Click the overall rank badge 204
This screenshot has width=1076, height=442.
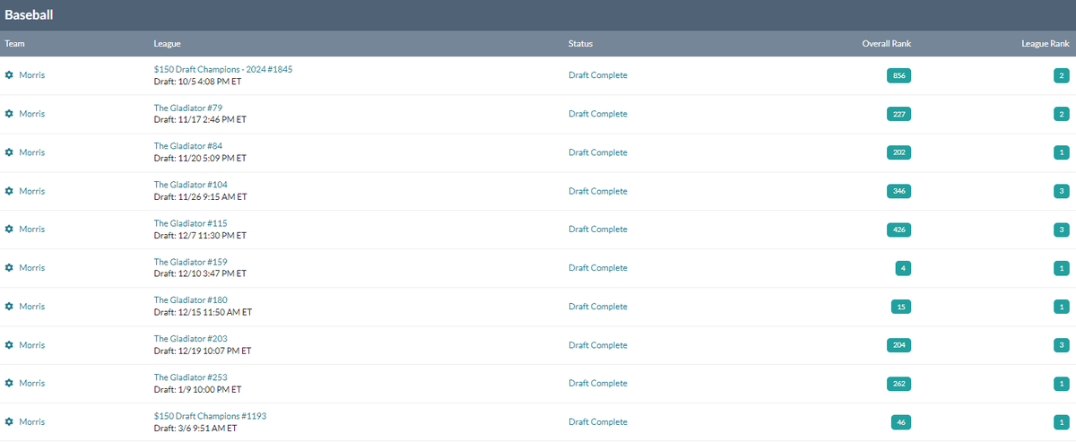(x=898, y=346)
